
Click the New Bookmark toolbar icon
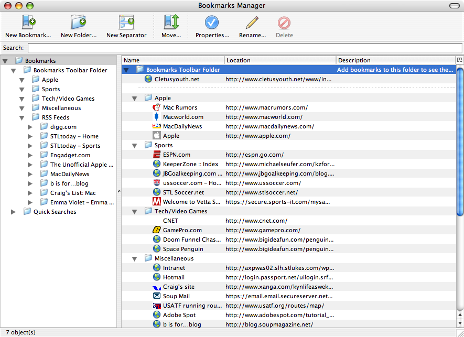click(28, 22)
